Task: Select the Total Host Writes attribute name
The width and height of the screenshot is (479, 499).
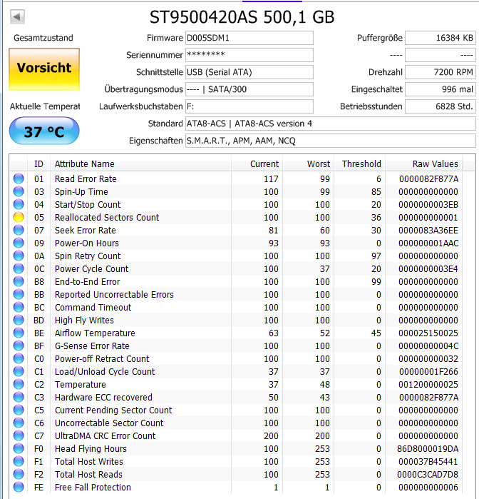Action: pyautogui.click(x=89, y=461)
